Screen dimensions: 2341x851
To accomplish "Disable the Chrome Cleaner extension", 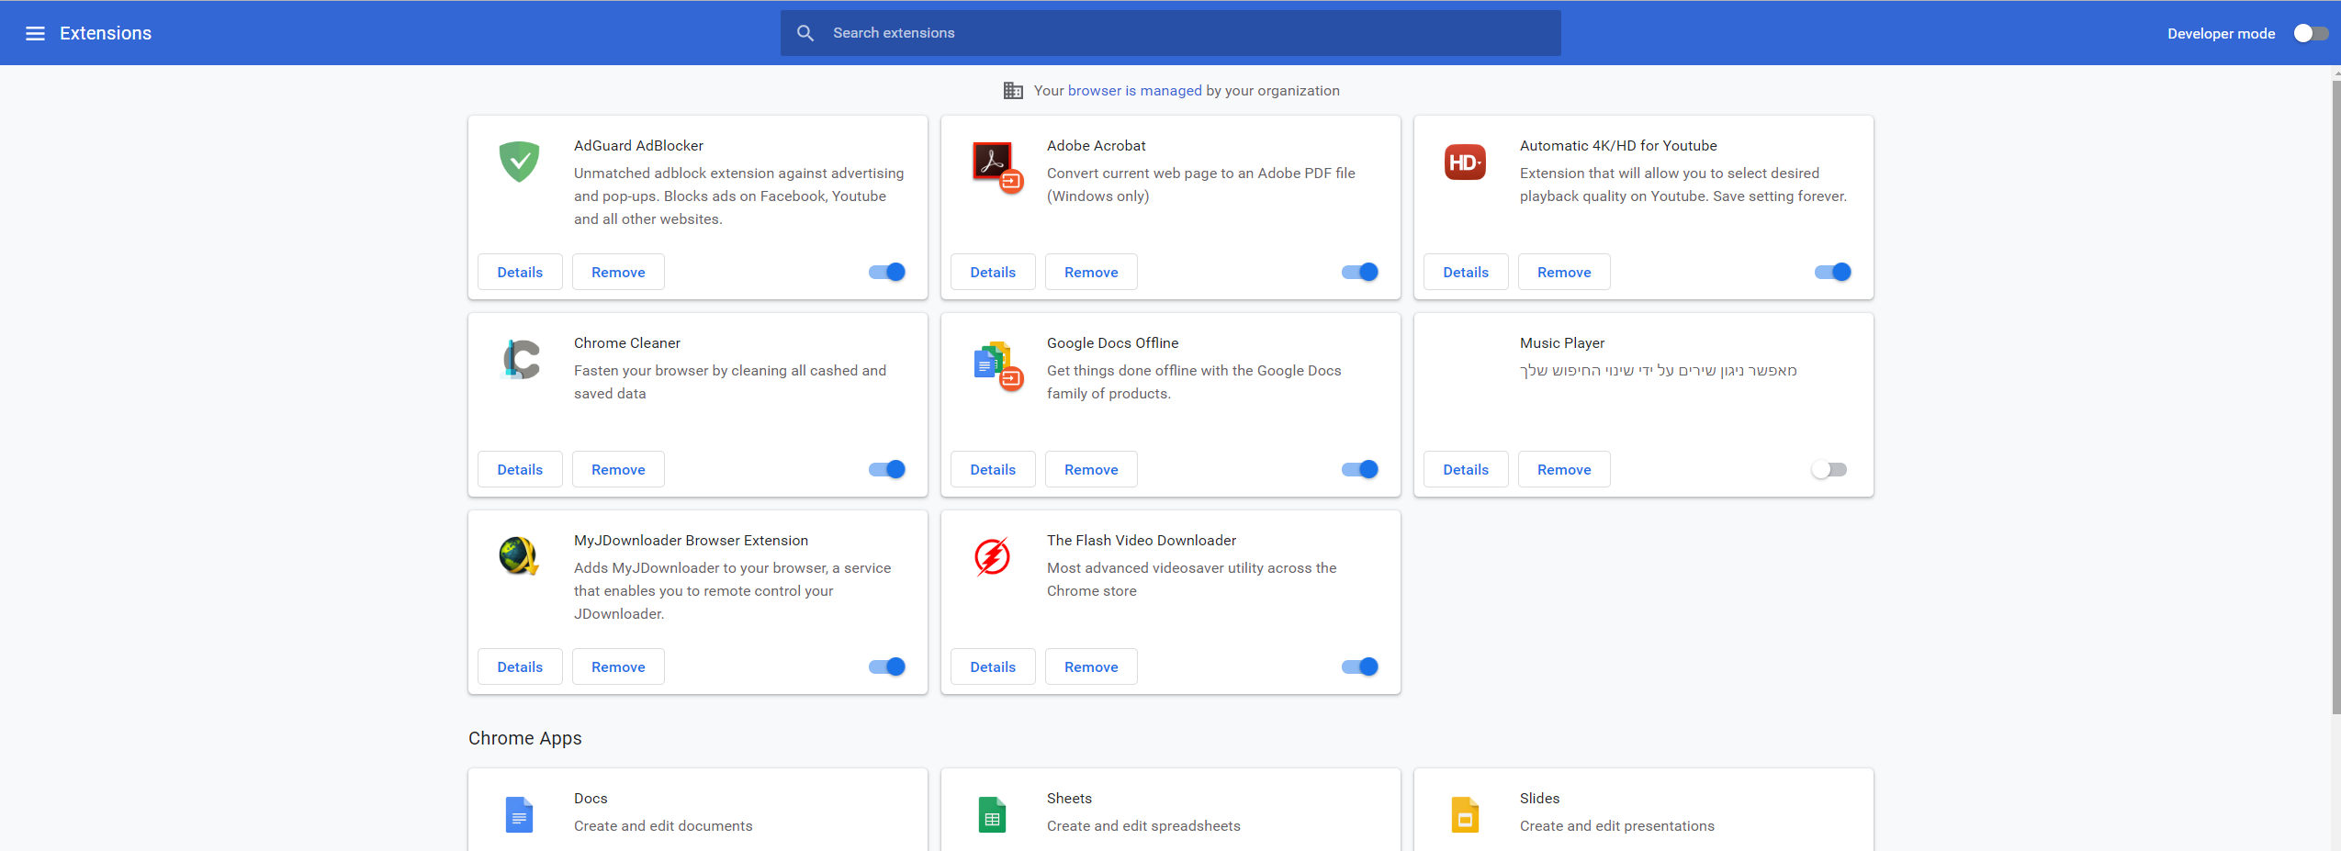I will point(887,469).
